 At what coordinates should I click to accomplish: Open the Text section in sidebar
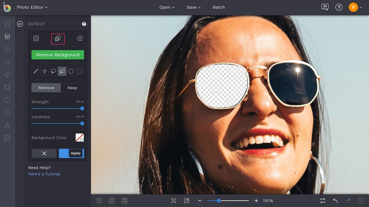point(7,126)
